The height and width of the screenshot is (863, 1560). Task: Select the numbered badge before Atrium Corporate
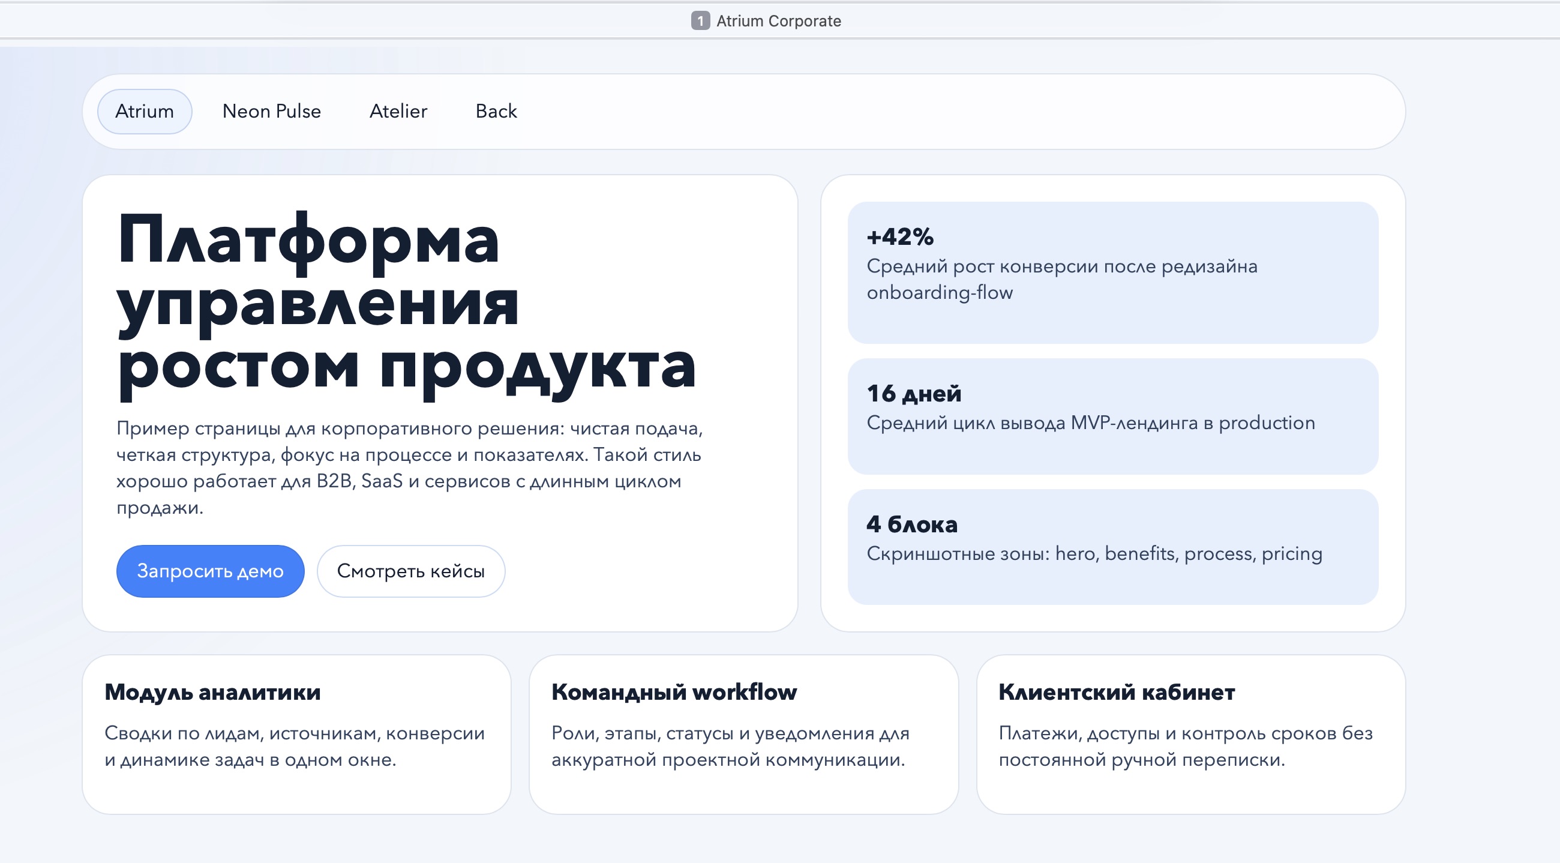click(x=701, y=20)
